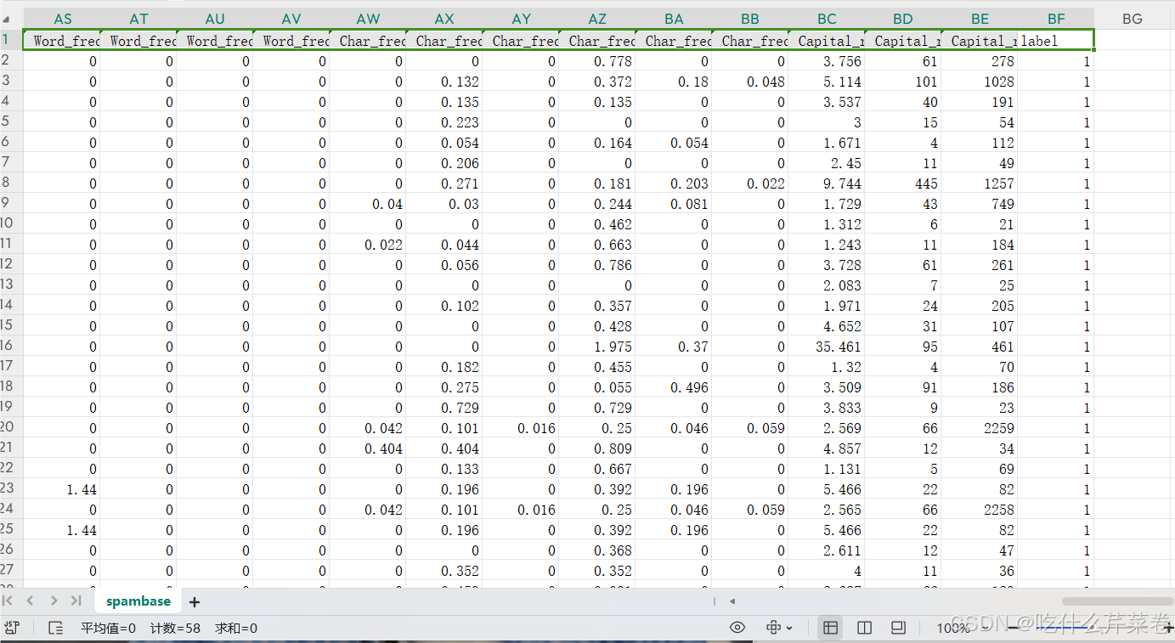Select row 27 header
Screen dimensions: 1175x643
[11, 570]
